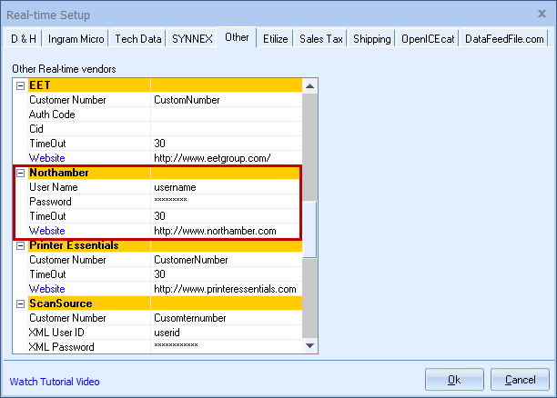Click the Ok button
Screen dimensions: 557x398
coord(454,380)
